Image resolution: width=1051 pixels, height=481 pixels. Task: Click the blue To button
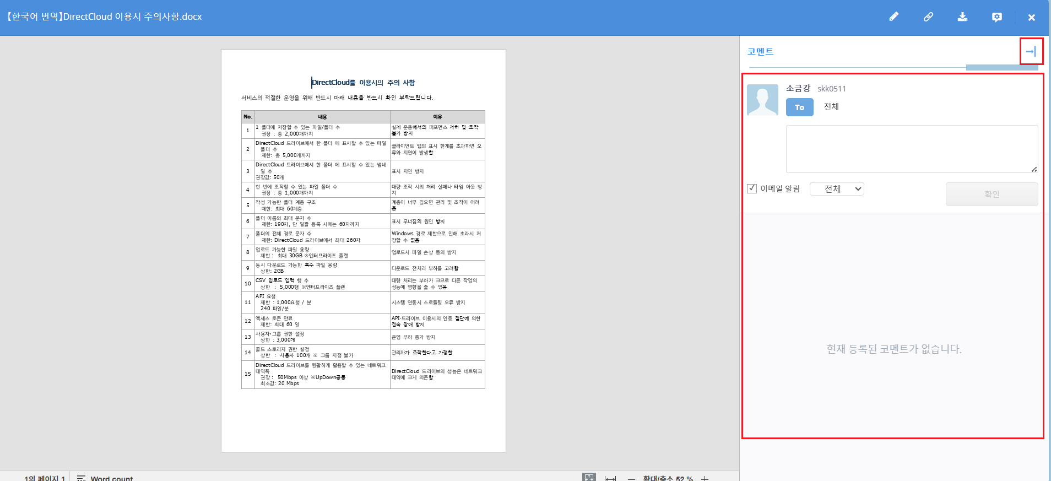click(x=799, y=107)
